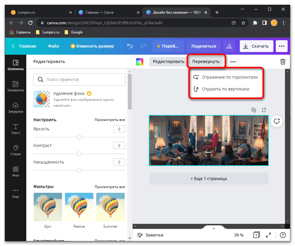This screenshot has width=295, height=246.
Task: Delete selected image with trash icon
Action: tap(283, 61)
